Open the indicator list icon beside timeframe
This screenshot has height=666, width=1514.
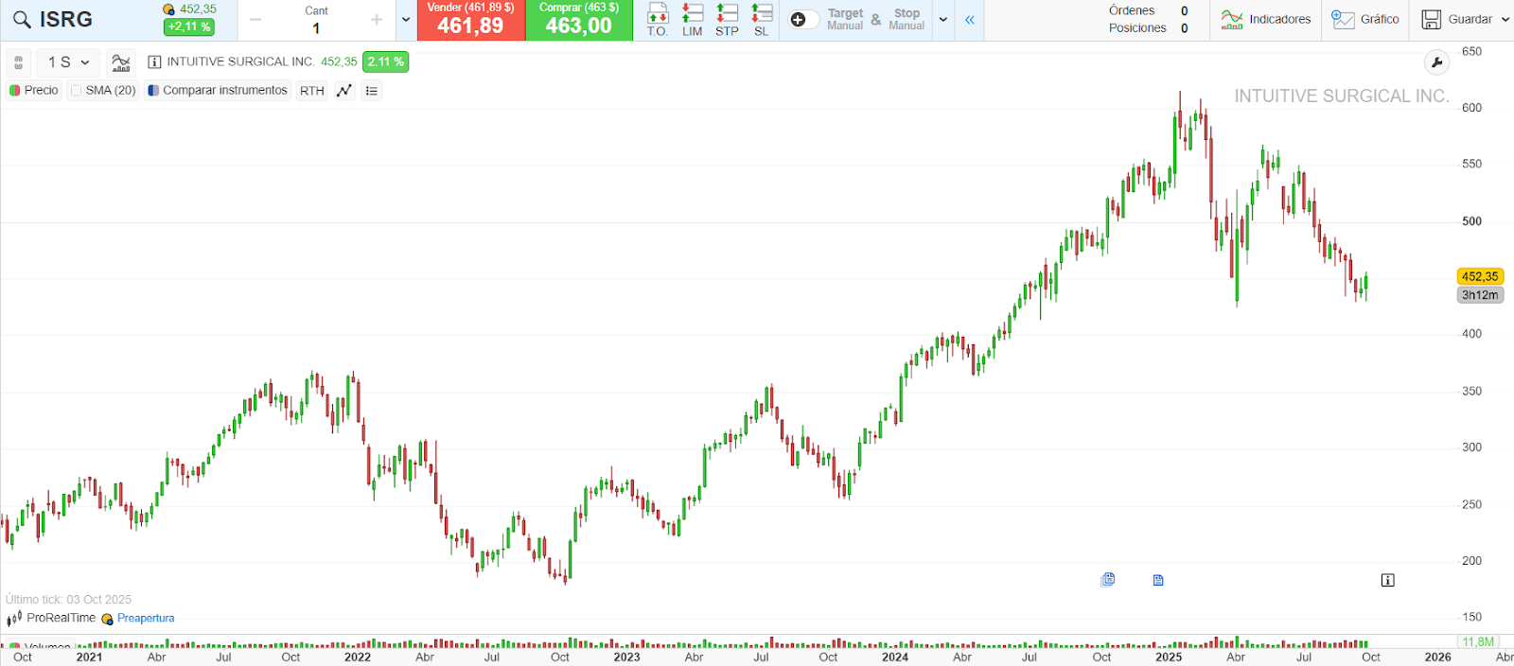point(121,62)
